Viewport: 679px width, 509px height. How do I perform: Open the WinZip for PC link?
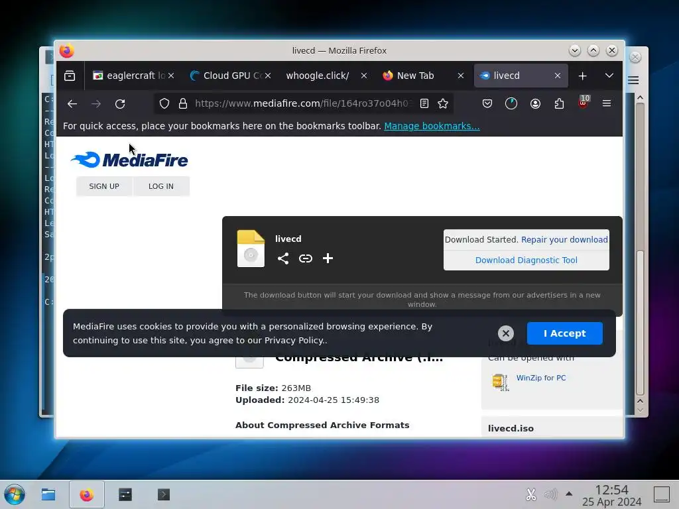(541, 378)
